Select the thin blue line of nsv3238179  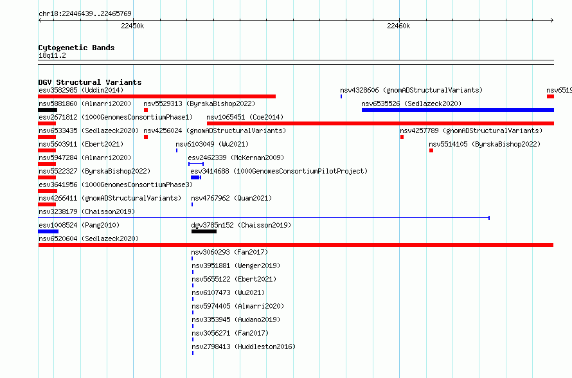pos(264,218)
